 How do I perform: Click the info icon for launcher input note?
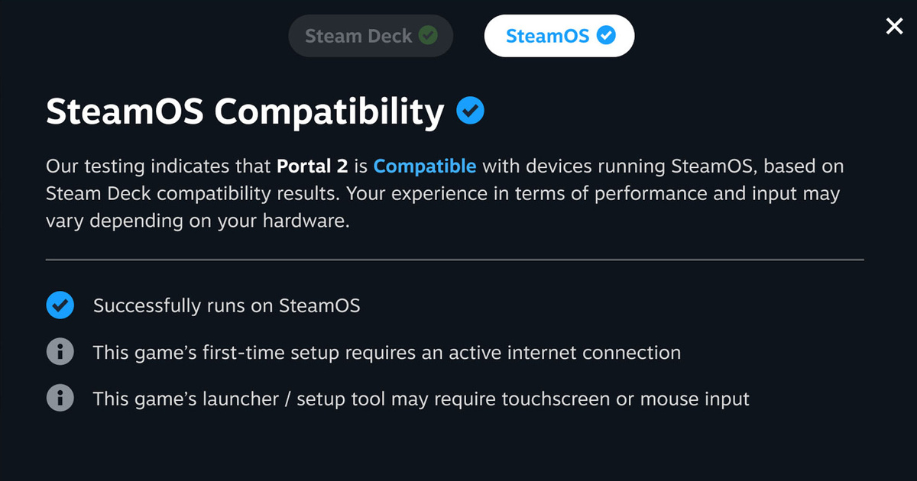point(60,399)
